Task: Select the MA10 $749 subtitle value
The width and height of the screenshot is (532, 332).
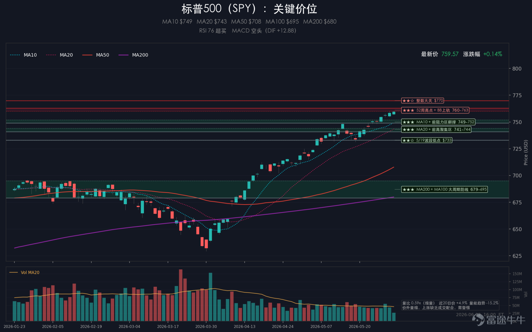Action: click(177, 22)
